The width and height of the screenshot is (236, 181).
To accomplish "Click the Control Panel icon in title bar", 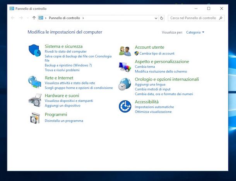I will click(x=12, y=9).
